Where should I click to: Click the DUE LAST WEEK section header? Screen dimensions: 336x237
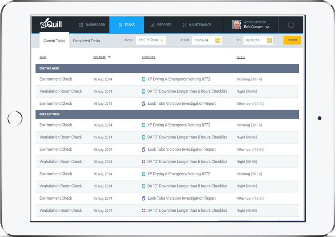pyautogui.click(x=167, y=115)
